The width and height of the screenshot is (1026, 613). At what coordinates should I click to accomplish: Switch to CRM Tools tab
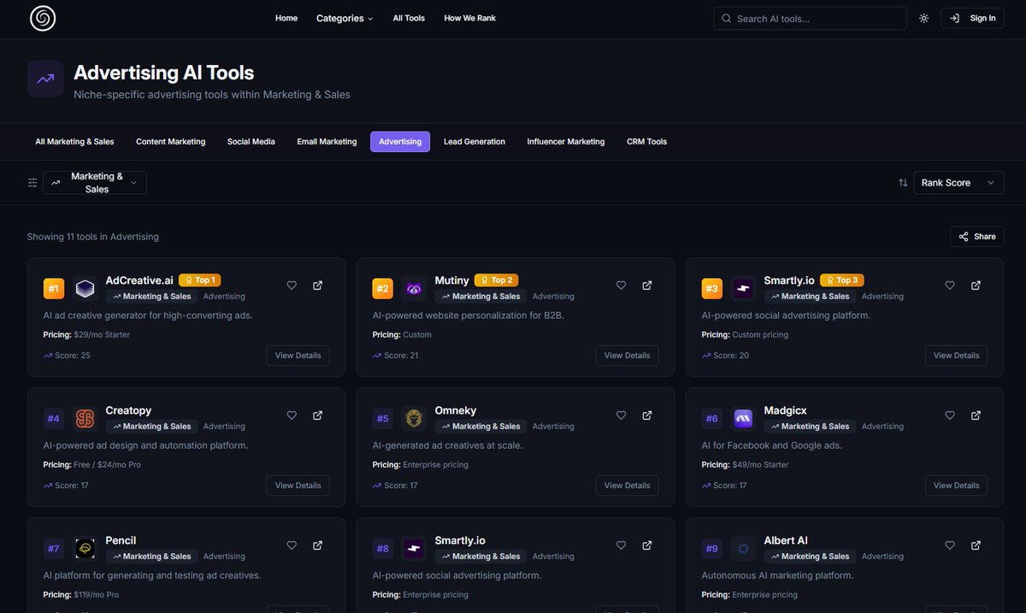[646, 142]
